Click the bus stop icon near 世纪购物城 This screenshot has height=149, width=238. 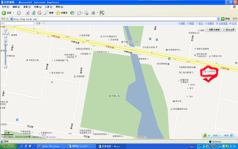[x=169, y=59]
